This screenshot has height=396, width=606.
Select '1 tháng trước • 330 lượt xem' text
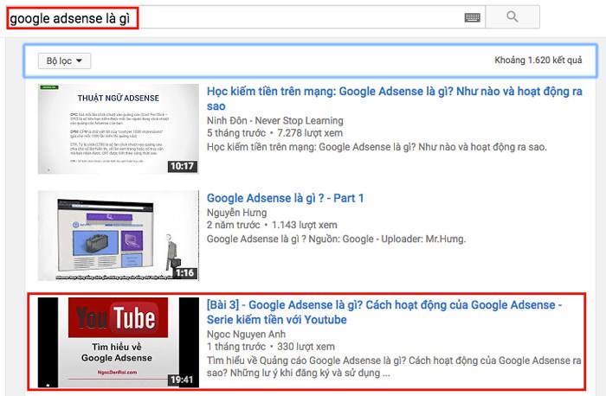coord(270,347)
